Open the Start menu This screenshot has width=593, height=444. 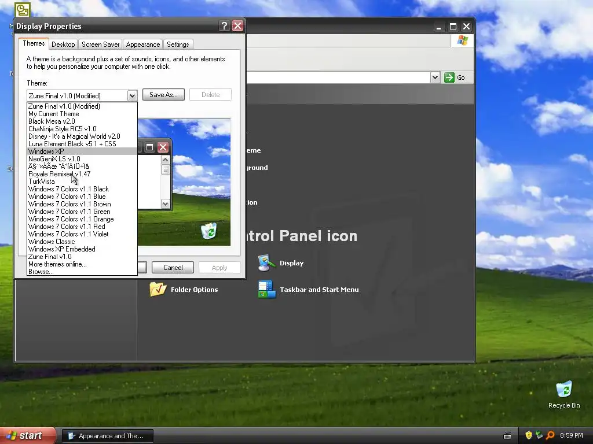[28, 436]
